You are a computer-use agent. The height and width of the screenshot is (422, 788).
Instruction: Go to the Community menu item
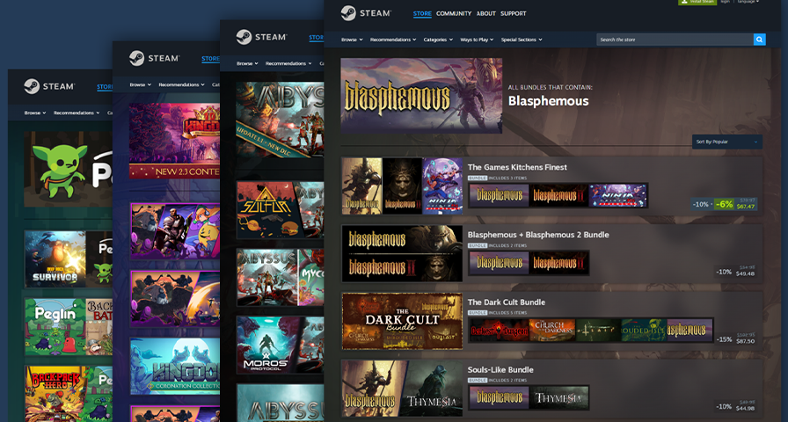(454, 14)
